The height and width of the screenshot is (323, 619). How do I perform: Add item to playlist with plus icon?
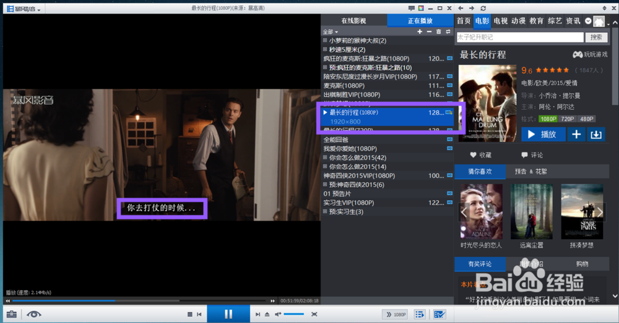click(420, 31)
